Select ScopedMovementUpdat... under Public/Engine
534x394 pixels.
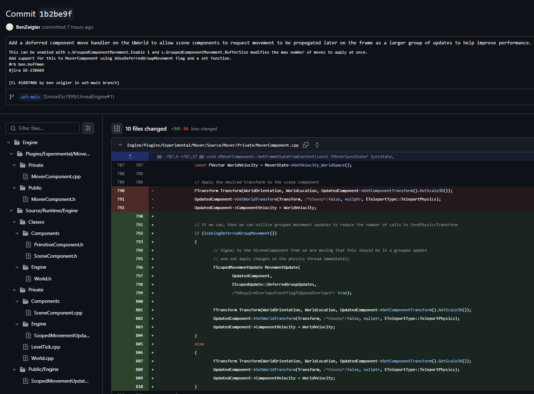(x=60, y=381)
